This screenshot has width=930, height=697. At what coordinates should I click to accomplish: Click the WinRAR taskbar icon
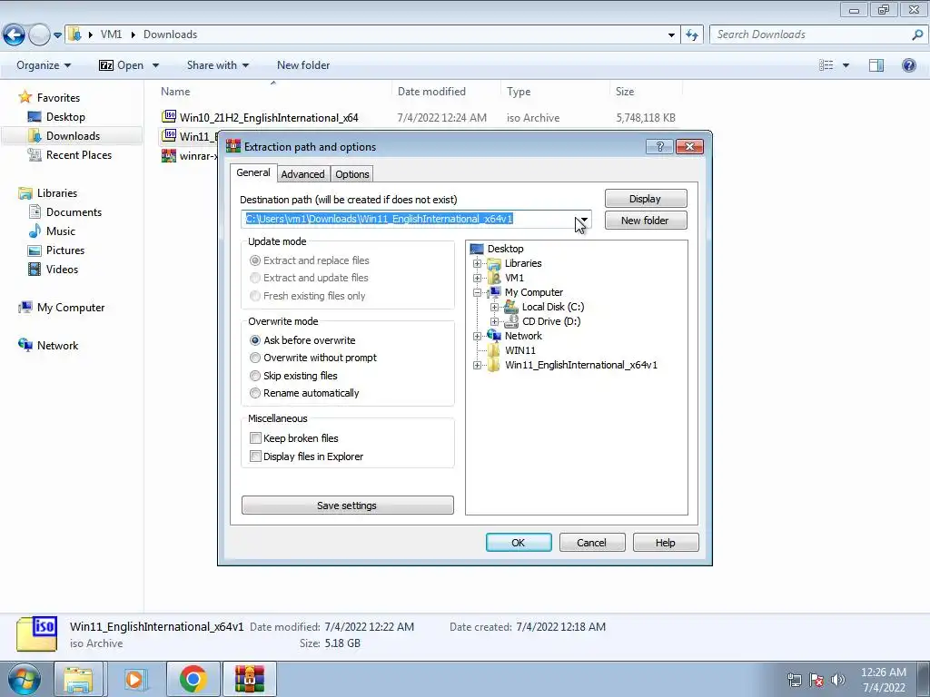[x=249, y=679]
